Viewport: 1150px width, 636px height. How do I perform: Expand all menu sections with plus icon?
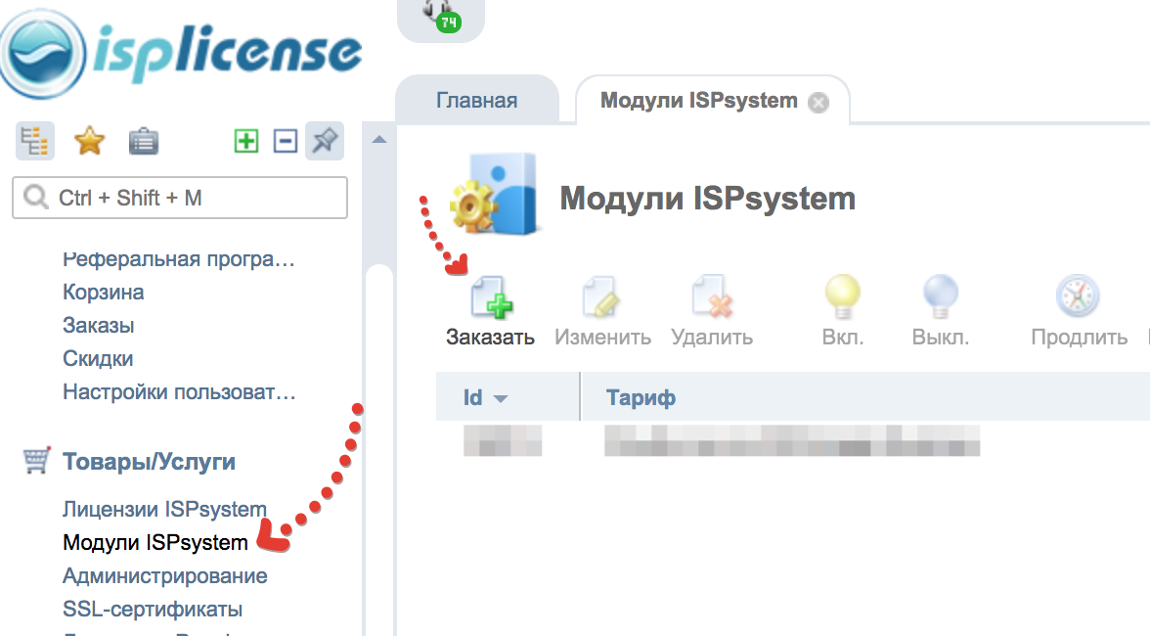246,142
